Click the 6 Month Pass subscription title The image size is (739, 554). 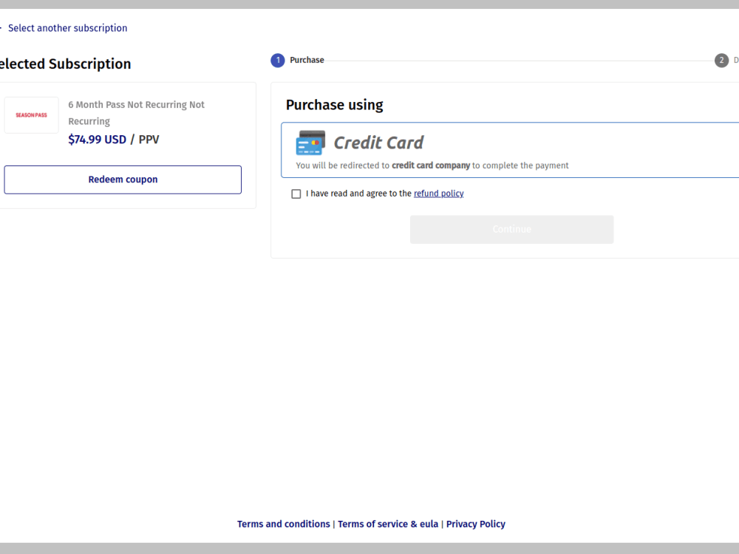[x=136, y=112]
